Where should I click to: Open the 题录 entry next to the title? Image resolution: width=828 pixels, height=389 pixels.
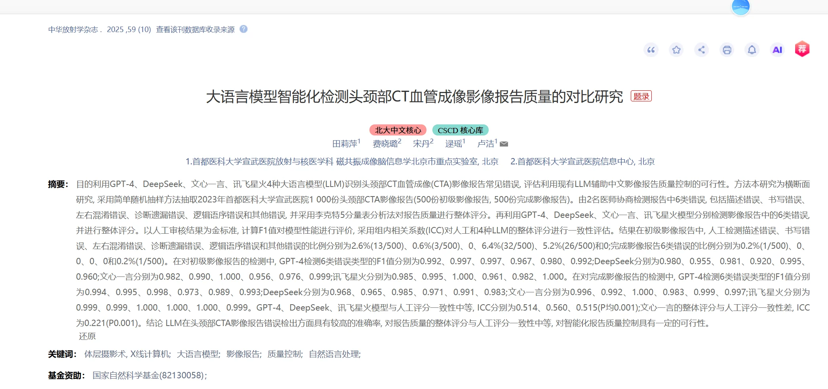point(642,96)
